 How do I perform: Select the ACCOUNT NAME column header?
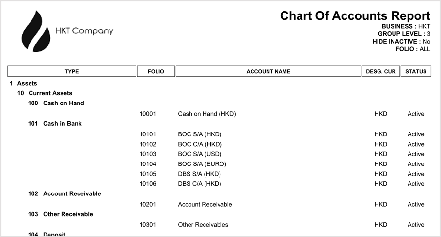coord(268,72)
